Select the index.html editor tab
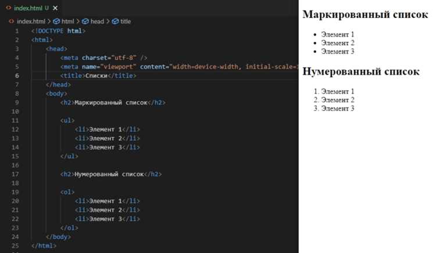The width and height of the screenshot is (436, 253). (31, 8)
